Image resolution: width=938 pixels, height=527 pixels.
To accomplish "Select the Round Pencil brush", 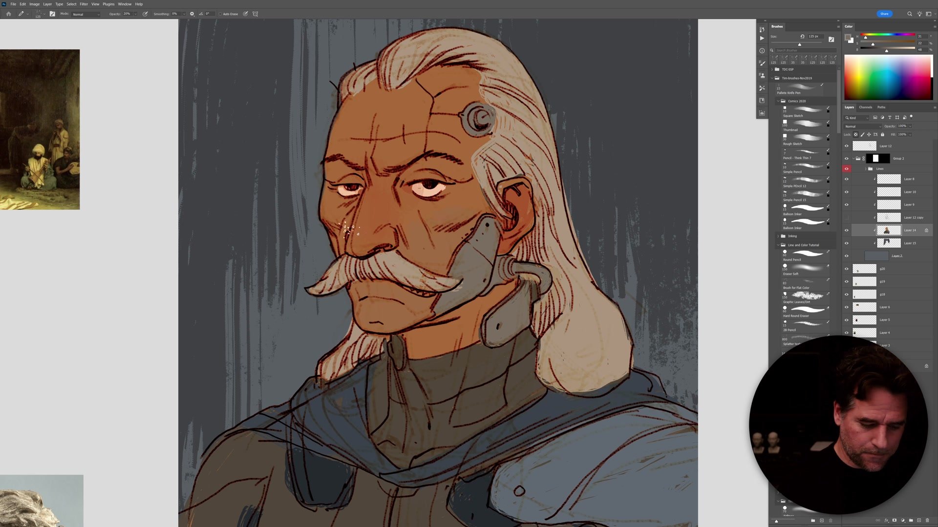I will (x=805, y=256).
